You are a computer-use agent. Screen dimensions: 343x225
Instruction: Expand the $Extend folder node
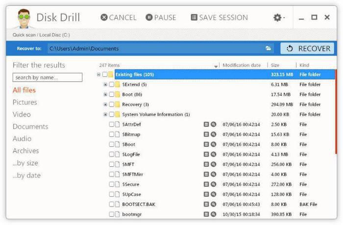(x=105, y=84)
